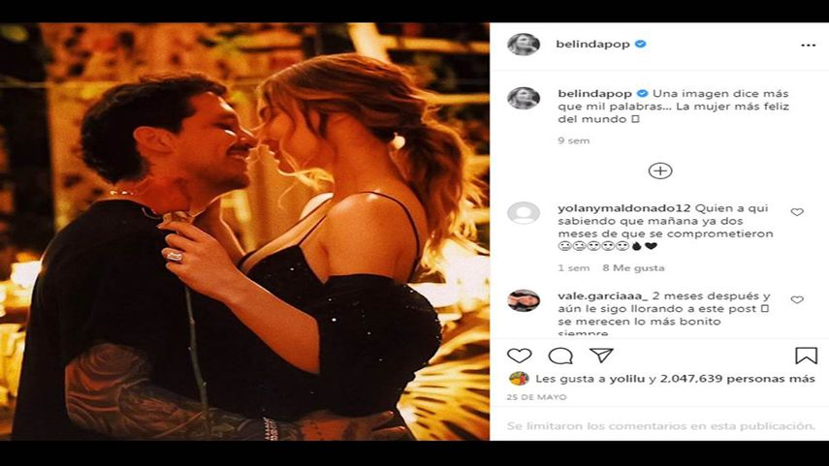Click the comment speech bubble icon
829x466 pixels.
tap(560, 356)
